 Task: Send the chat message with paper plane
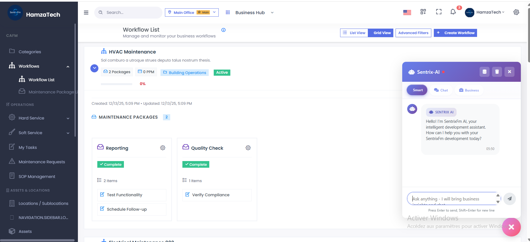509,199
